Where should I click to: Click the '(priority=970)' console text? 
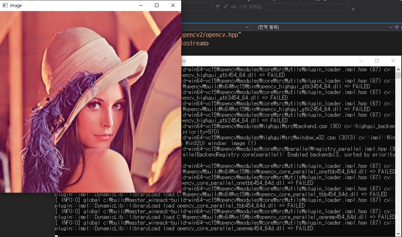[x=200, y=132]
